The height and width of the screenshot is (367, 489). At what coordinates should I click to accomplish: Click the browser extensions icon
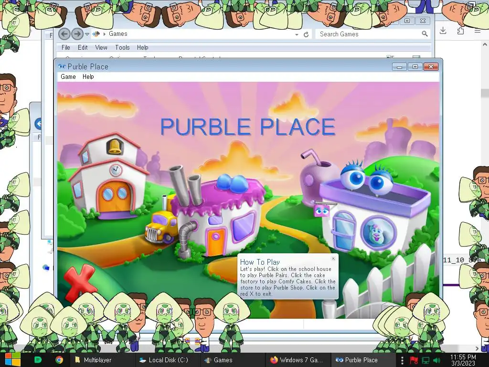click(460, 30)
